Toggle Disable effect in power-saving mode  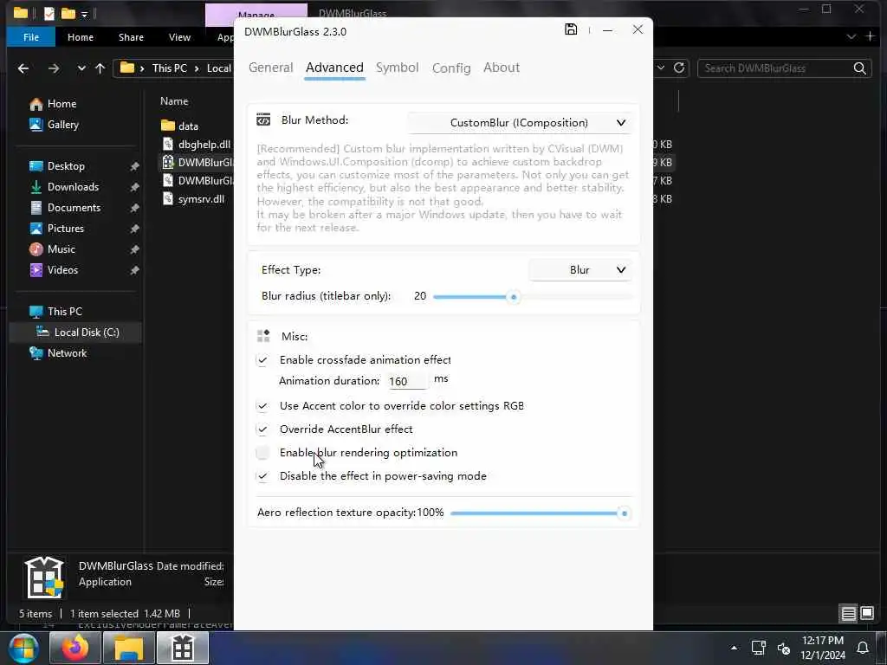coord(262,476)
